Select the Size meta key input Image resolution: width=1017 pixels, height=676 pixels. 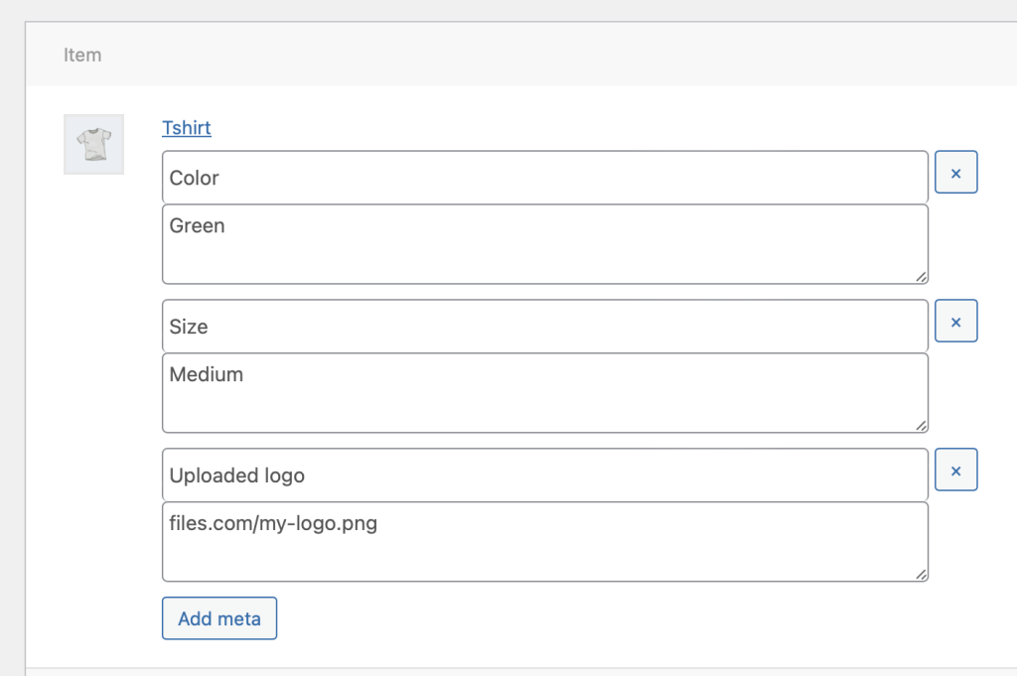[x=544, y=327]
